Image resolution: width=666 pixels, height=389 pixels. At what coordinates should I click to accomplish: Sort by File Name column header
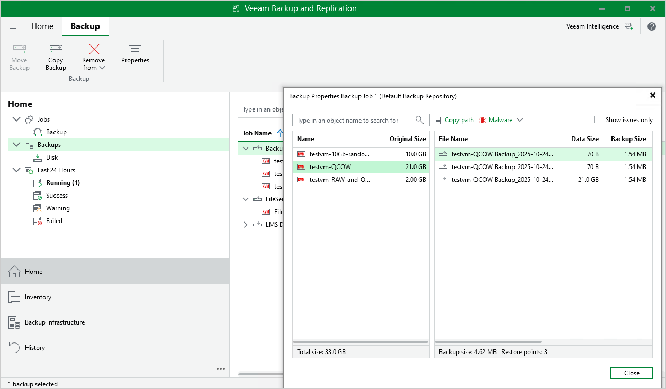(453, 139)
